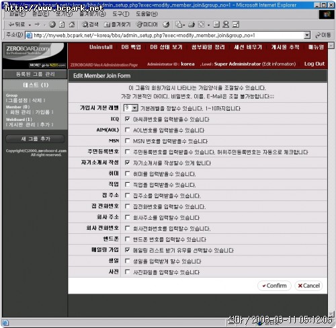Click the Log Out link
The width and height of the screenshot is (336, 328).
click(x=314, y=64)
